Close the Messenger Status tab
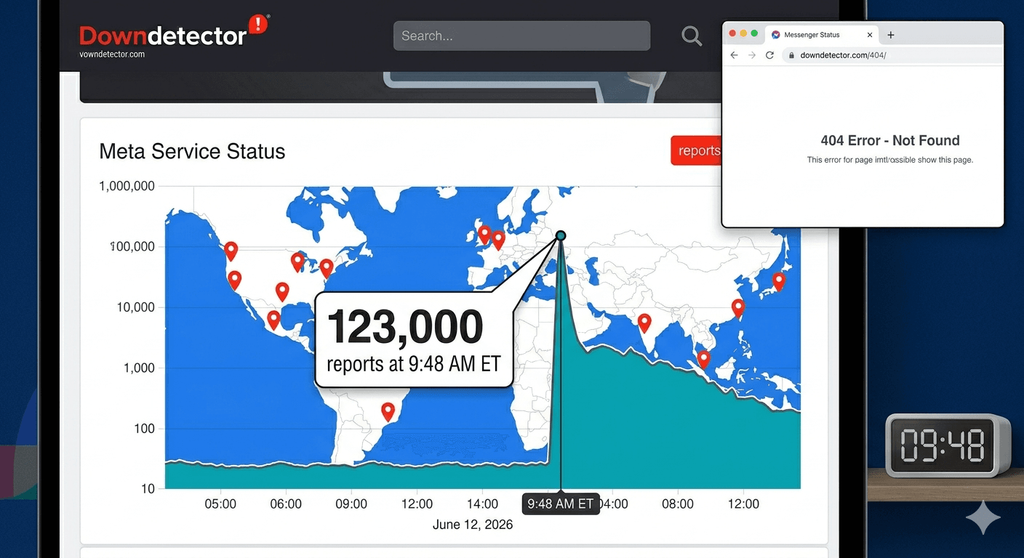This screenshot has width=1024, height=558. [870, 35]
